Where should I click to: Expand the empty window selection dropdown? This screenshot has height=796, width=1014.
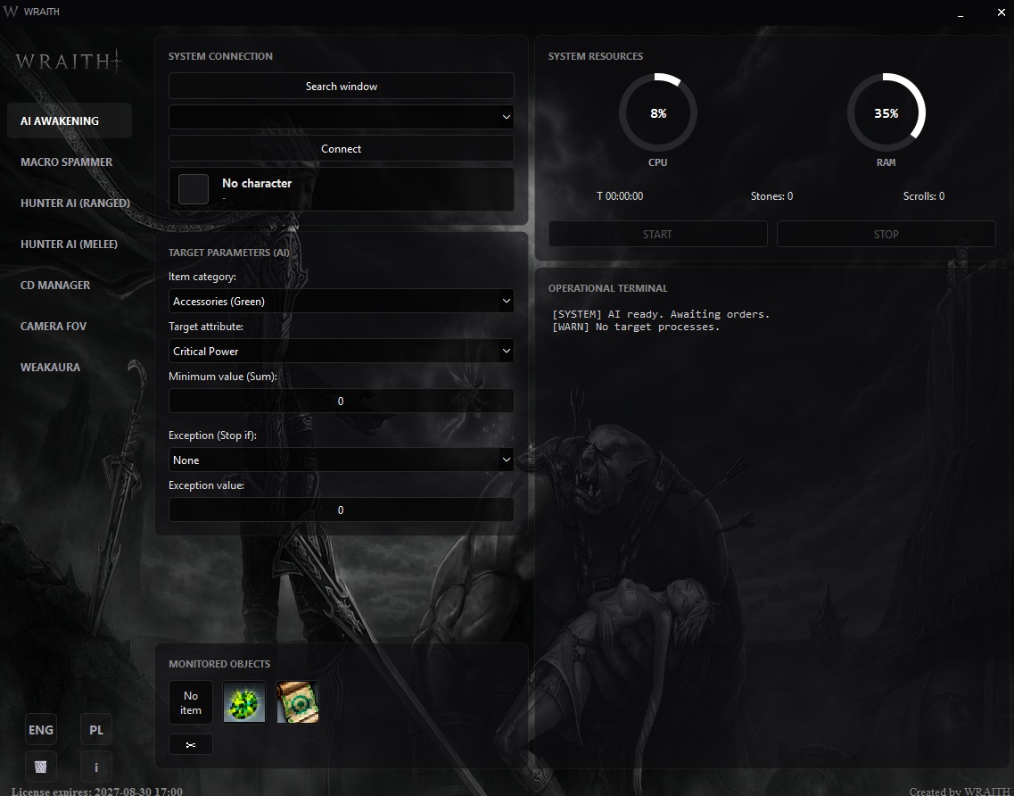pyautogui.click(x=342, y=117)
